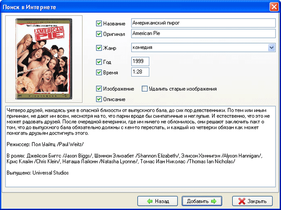281x210 pixels.
Task: Close the dialog via title bar X
Action: (274, 7)
